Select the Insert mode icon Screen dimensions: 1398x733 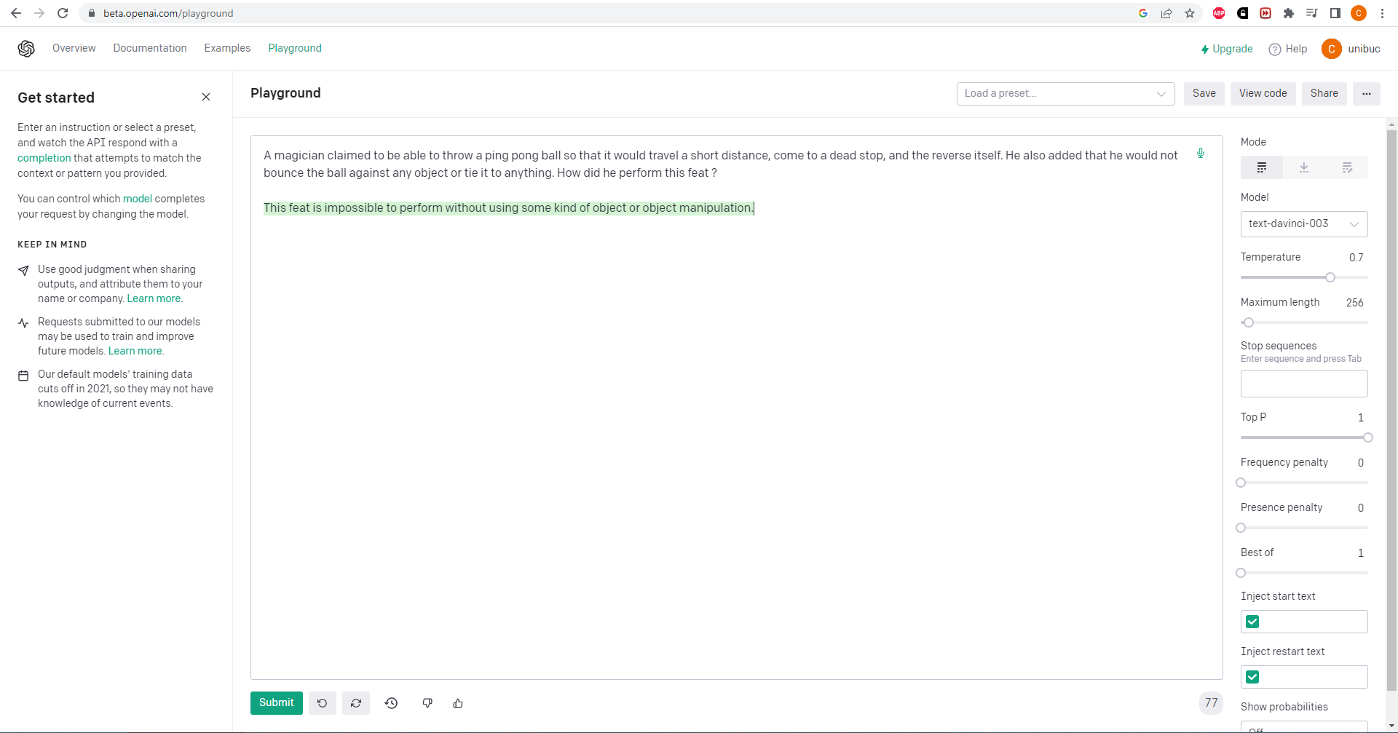click(x=1304, y=168)
